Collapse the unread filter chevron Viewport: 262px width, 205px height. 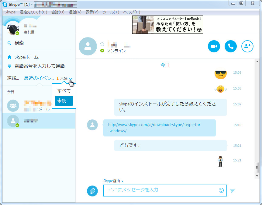click(x=71, y=78)
